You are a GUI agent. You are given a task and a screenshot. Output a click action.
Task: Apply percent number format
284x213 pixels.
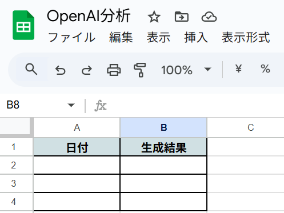(265, 69)
